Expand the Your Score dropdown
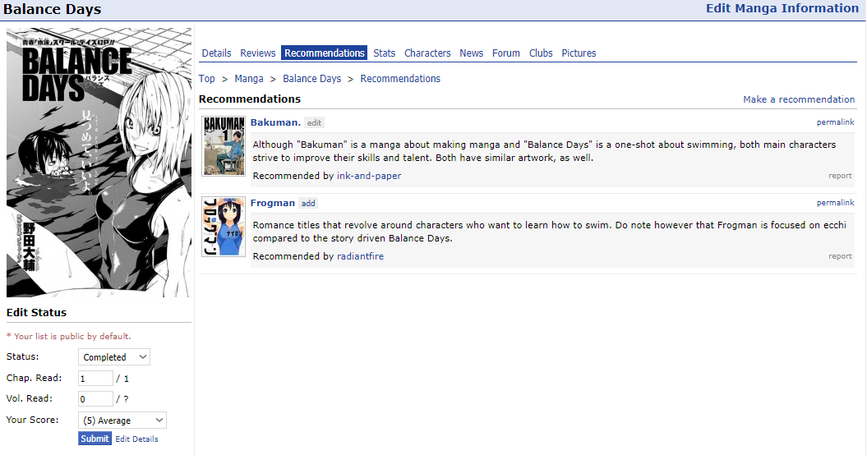Viewport: 867px width, 455px height. click(x=122, y=421)
